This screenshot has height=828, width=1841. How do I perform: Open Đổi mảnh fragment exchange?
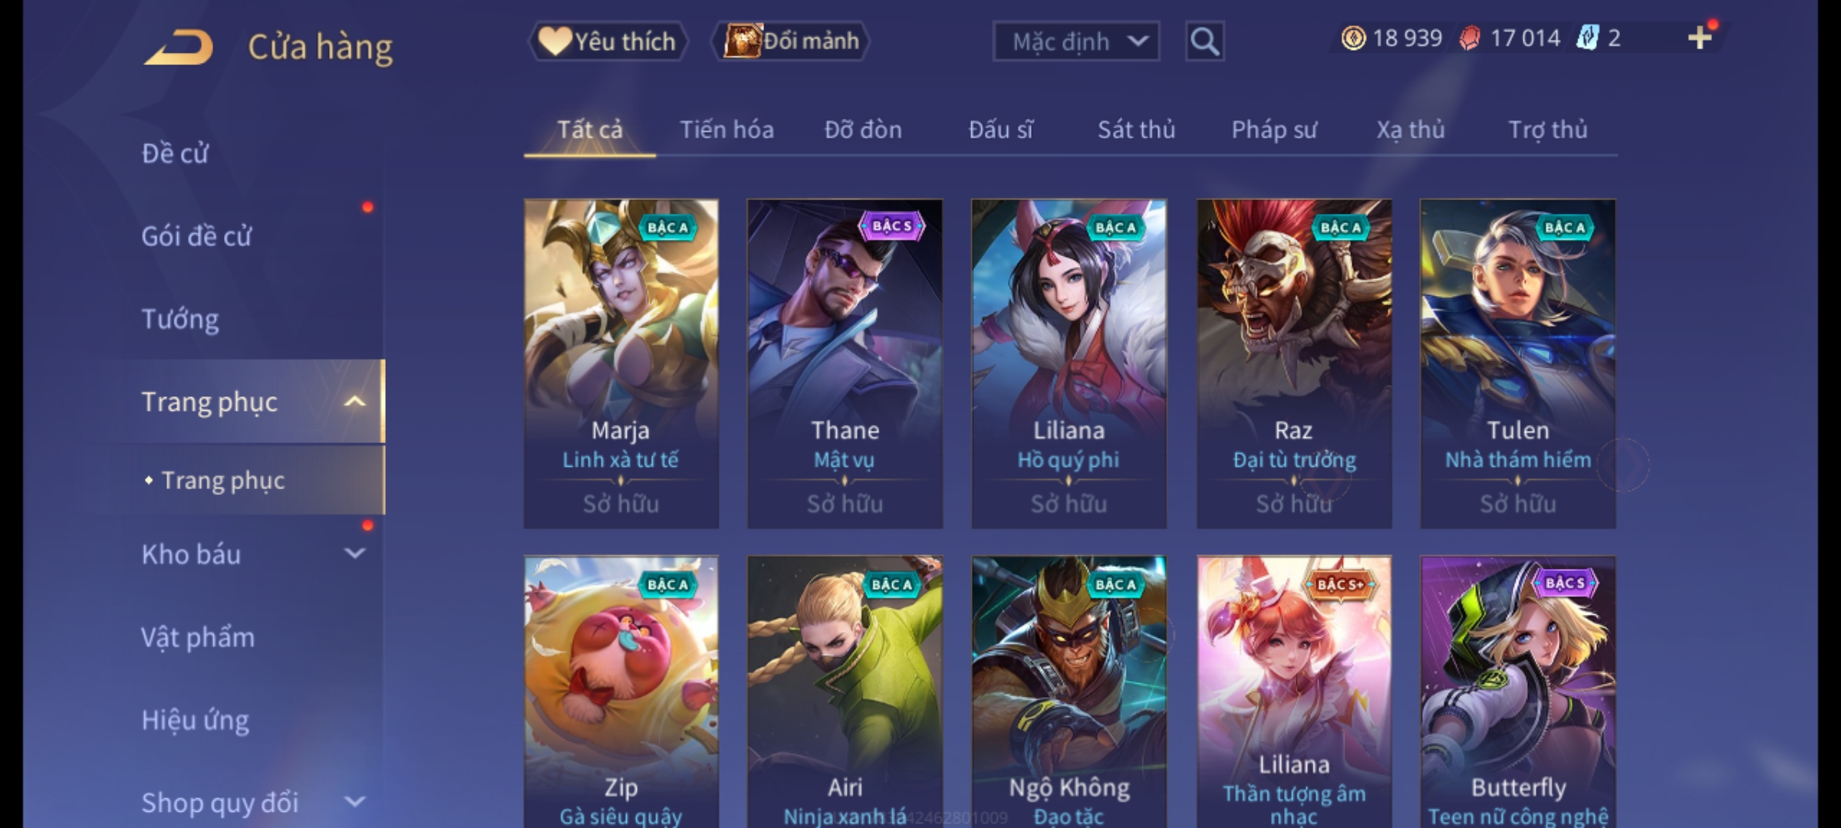791,41
